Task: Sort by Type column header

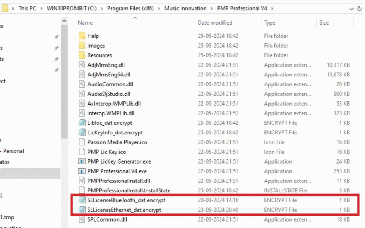Action: tap(270, 22)
